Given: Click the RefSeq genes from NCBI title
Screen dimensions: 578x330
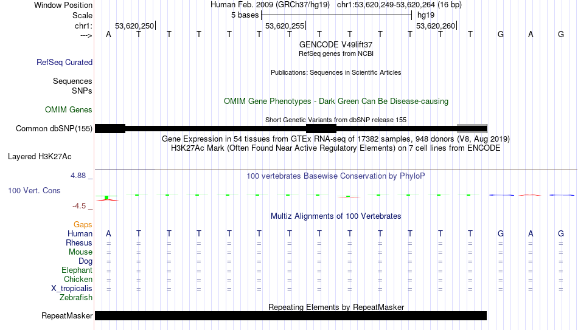Looking at the screenshot, I should (336, 53).
